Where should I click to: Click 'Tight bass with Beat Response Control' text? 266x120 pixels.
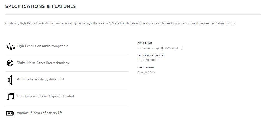(x=45, y=96)
